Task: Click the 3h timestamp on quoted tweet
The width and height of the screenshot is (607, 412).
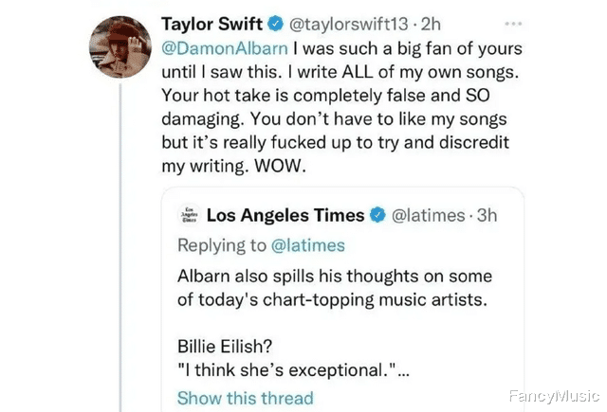Action: pos(485,216)
